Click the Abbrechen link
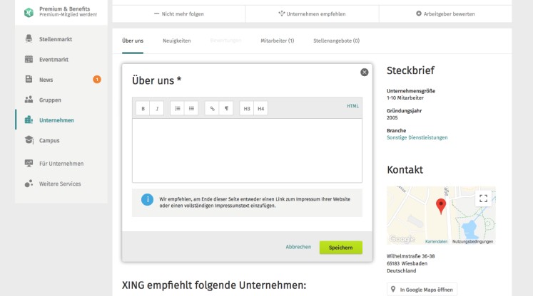Viewport: 533px width, 296px height. (x=298, y=247)
